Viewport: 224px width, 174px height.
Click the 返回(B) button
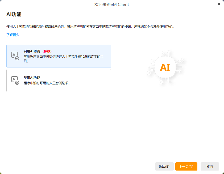pyautogui.click(x=164, y=167)
